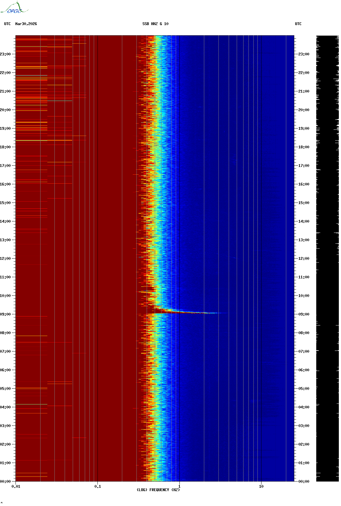
Task: Click 12:00 on the left time axis
Action: tap(5, 259)
